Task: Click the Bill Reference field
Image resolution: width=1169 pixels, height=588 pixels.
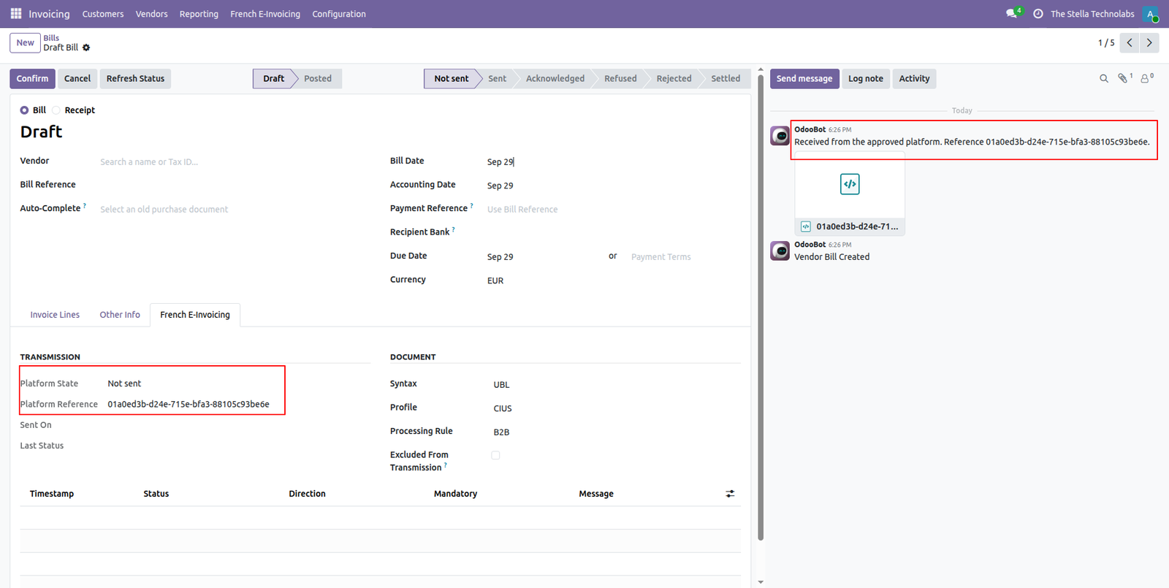Action: [234, 185]
